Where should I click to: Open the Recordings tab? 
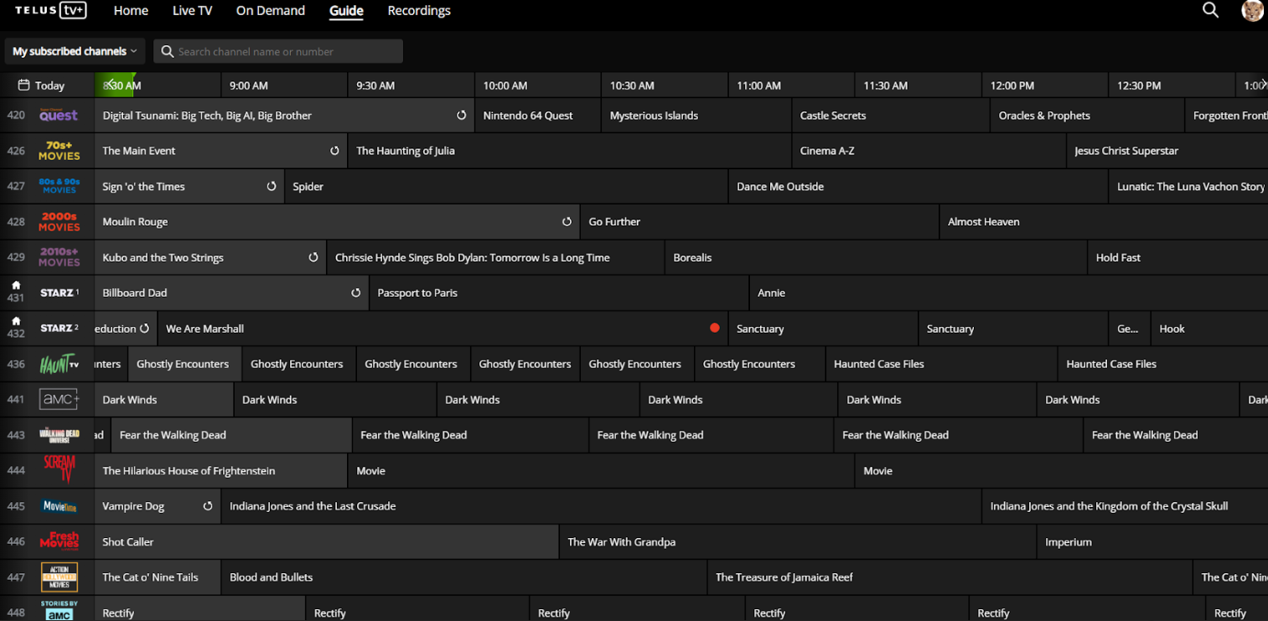(x=418, y=11)
